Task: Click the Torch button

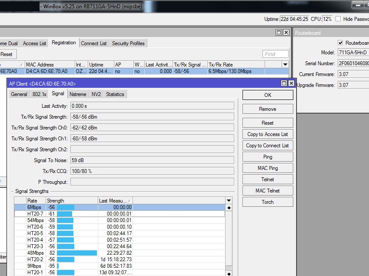Action: (x=268, y=202)
